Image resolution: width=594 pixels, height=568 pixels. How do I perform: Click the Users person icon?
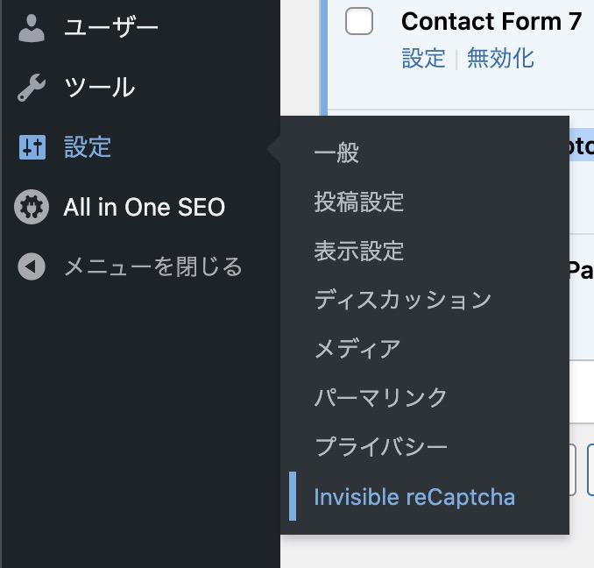(32, 28)
